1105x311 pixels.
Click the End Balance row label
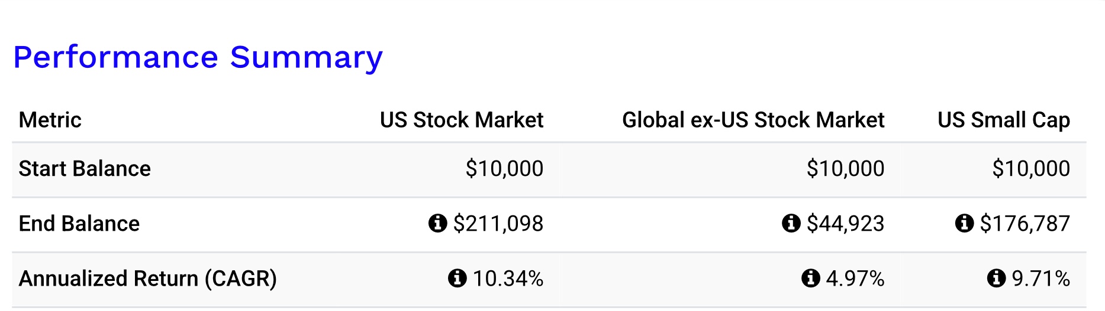click(x=79, y=224)
